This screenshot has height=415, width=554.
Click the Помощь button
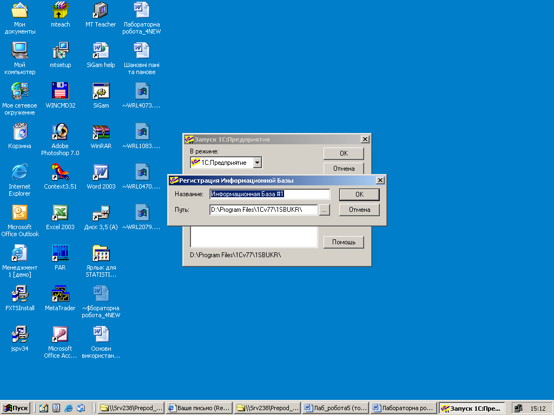(344, 242)
